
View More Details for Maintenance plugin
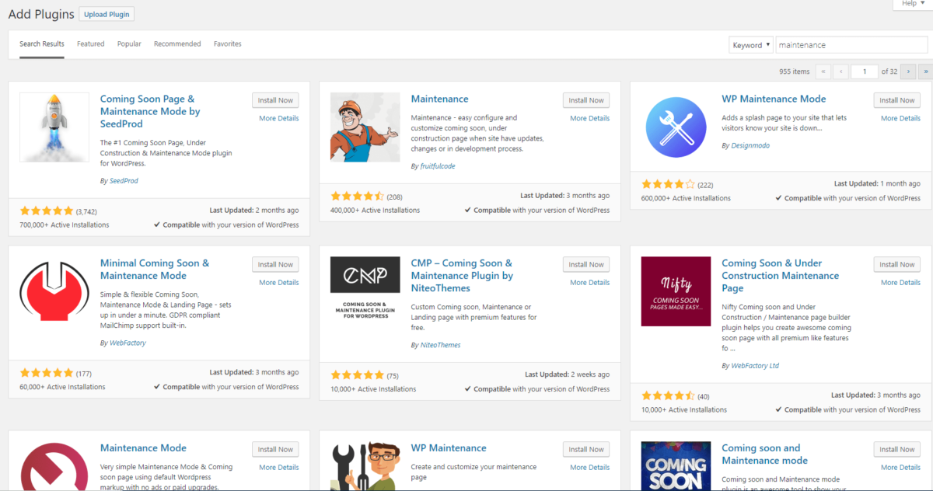[x=590, y=118]
